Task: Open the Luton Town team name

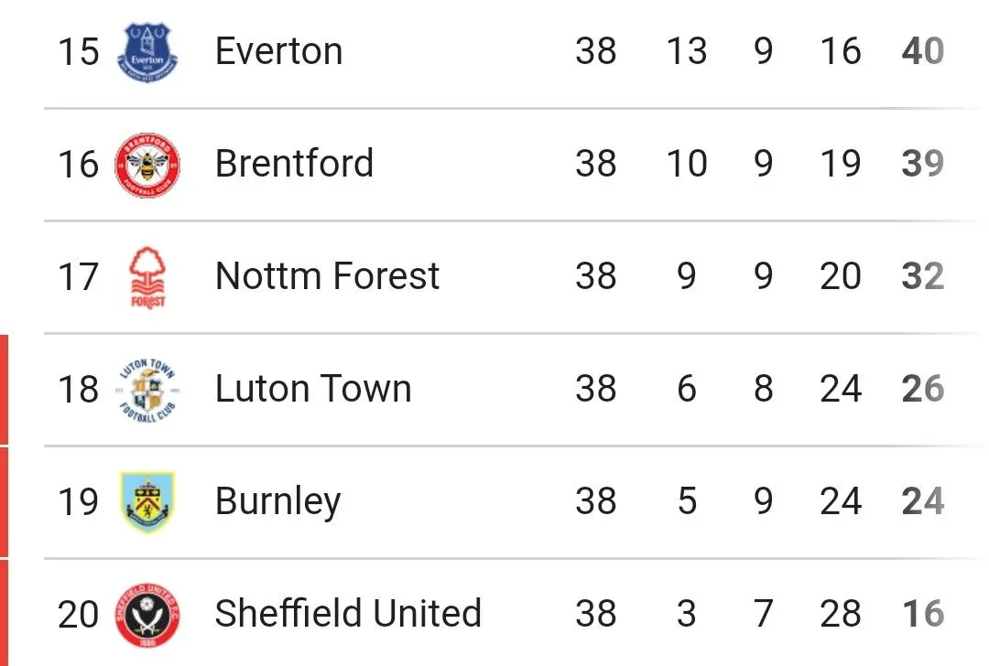Action: [x=313, y=388]
